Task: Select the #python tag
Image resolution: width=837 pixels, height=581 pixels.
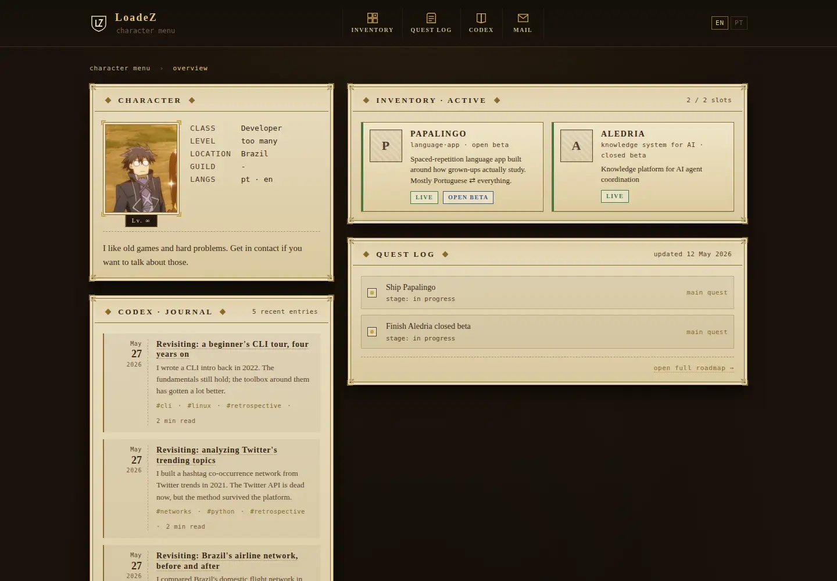Action: (x=221, y=511)
